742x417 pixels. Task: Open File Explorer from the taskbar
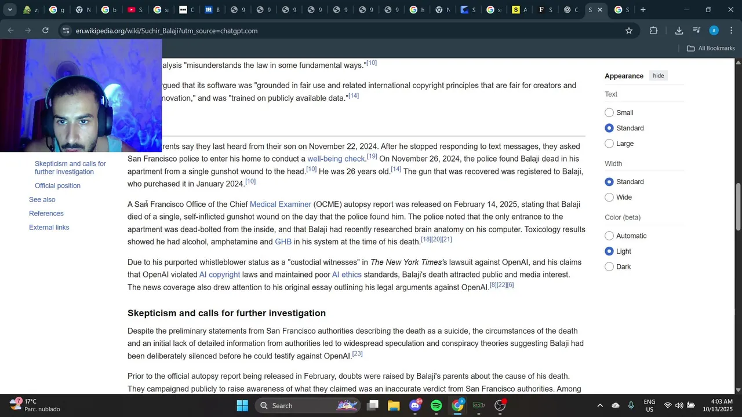pos(394,405)
